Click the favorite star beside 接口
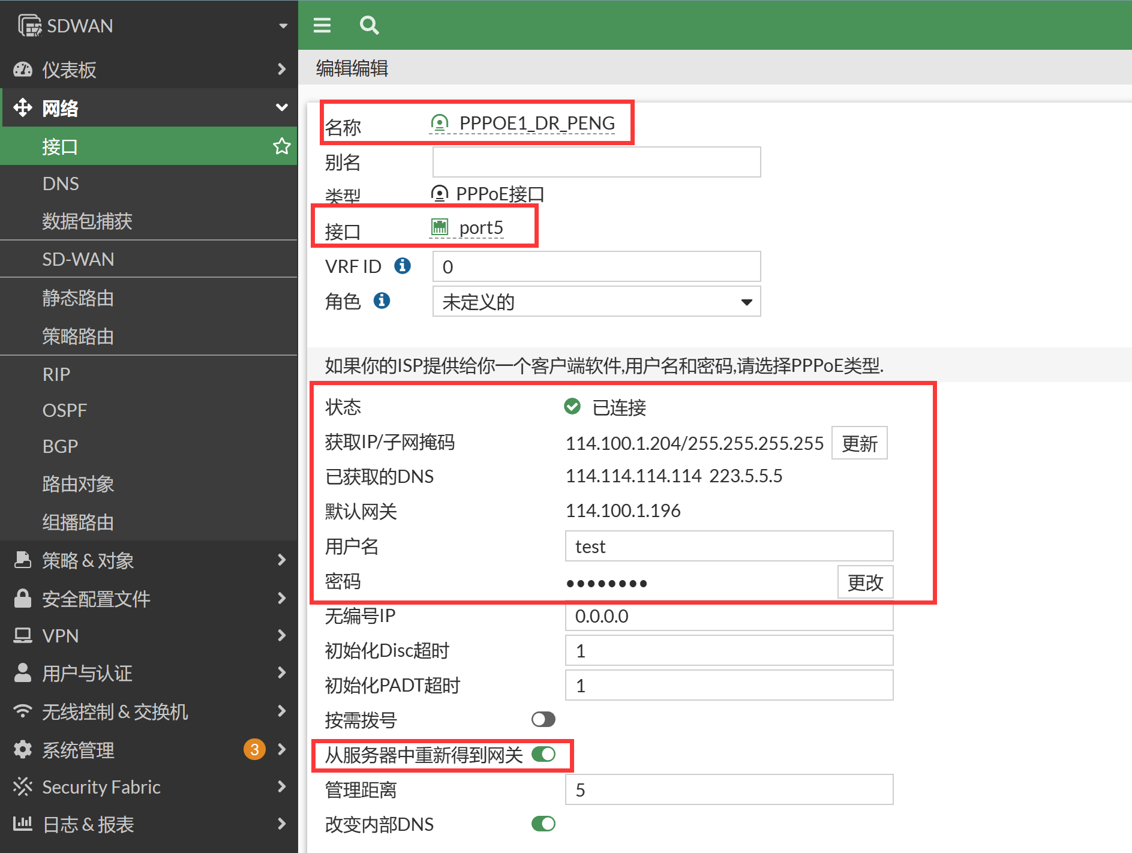The image size is (1132, 853). 281,146
